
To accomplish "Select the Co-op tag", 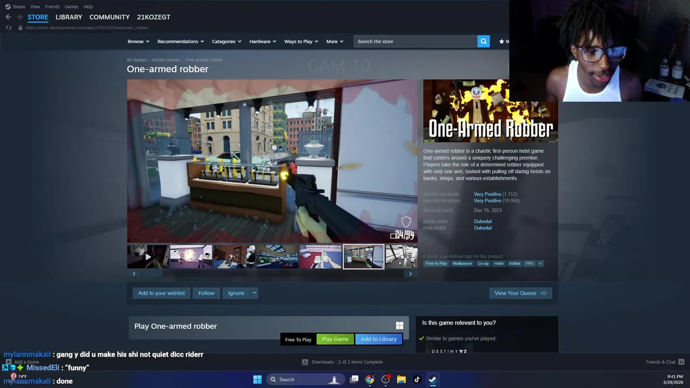I will tap(483, 264).
